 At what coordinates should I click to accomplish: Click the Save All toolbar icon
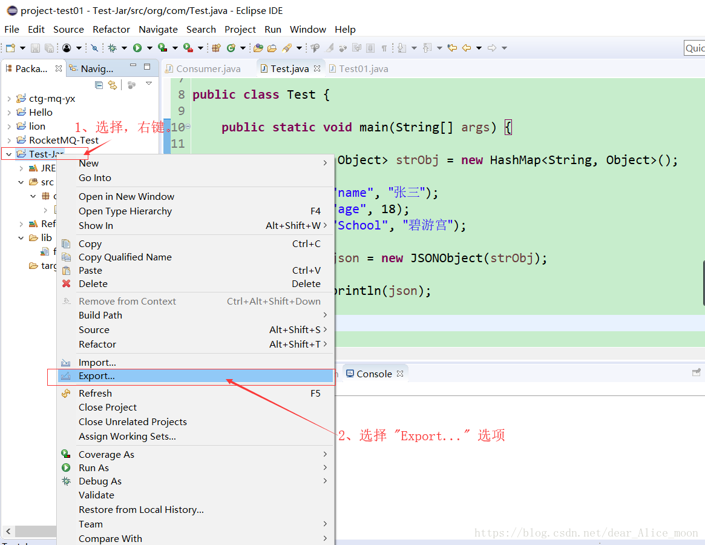point(49,48)
